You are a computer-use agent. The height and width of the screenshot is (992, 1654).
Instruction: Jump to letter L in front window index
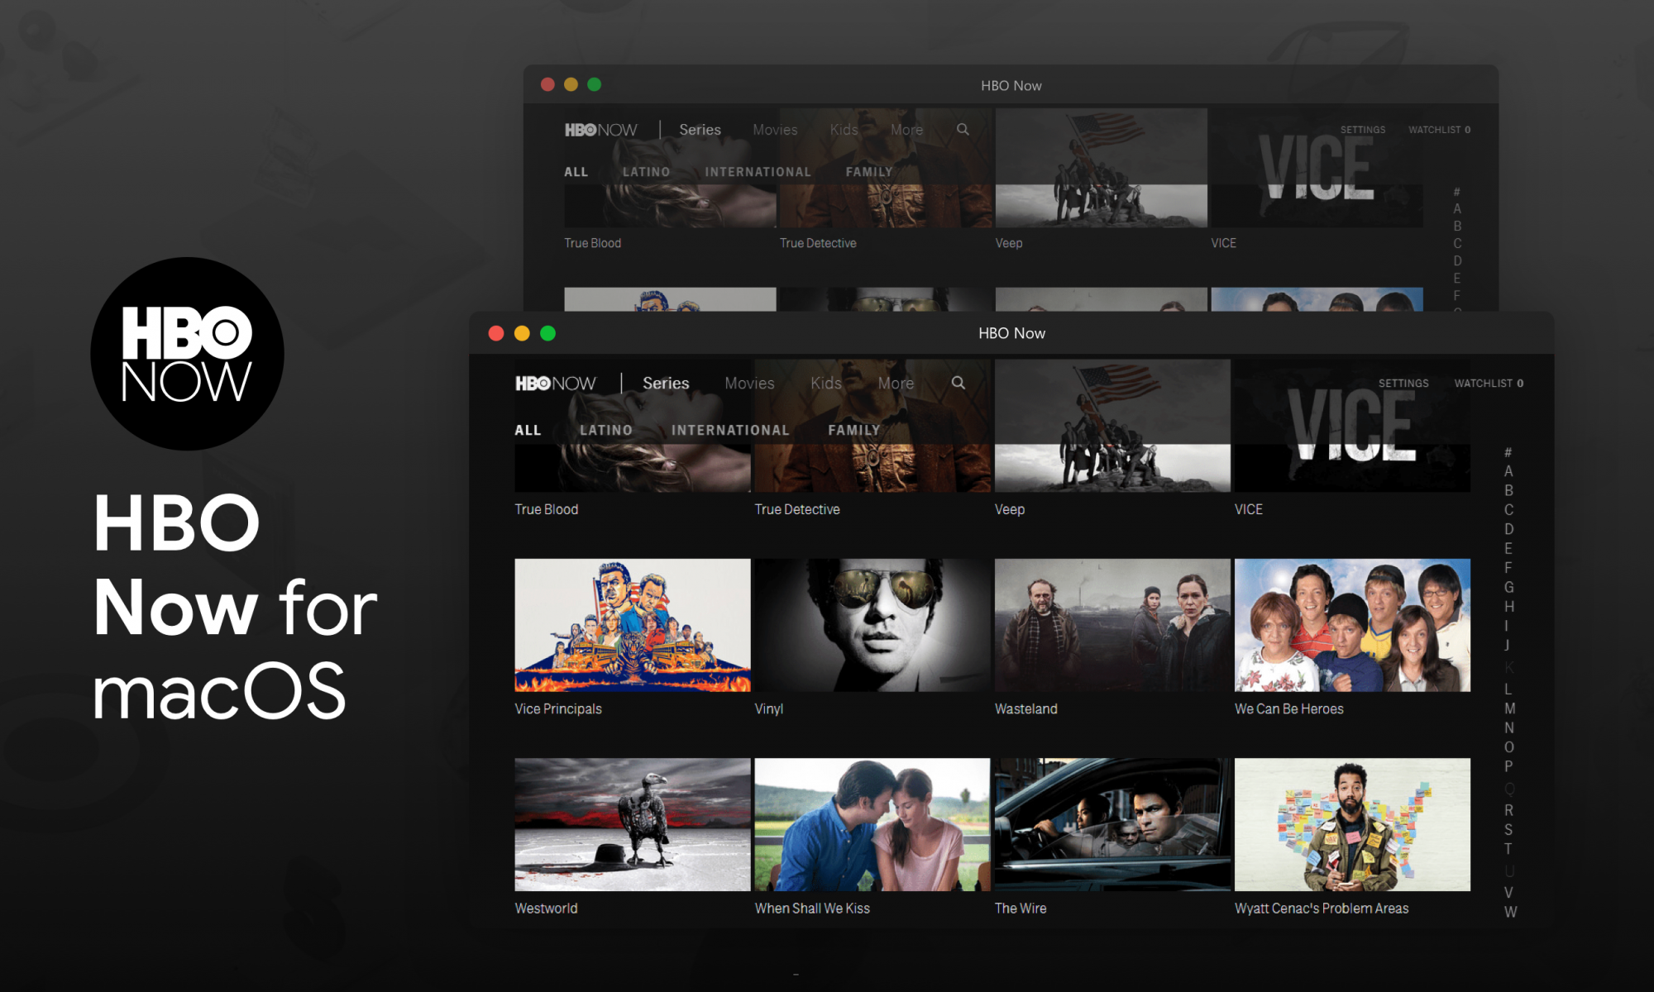1508,689
